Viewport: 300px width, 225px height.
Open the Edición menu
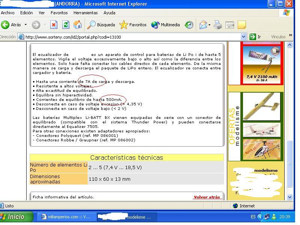(x=26, y=13)
